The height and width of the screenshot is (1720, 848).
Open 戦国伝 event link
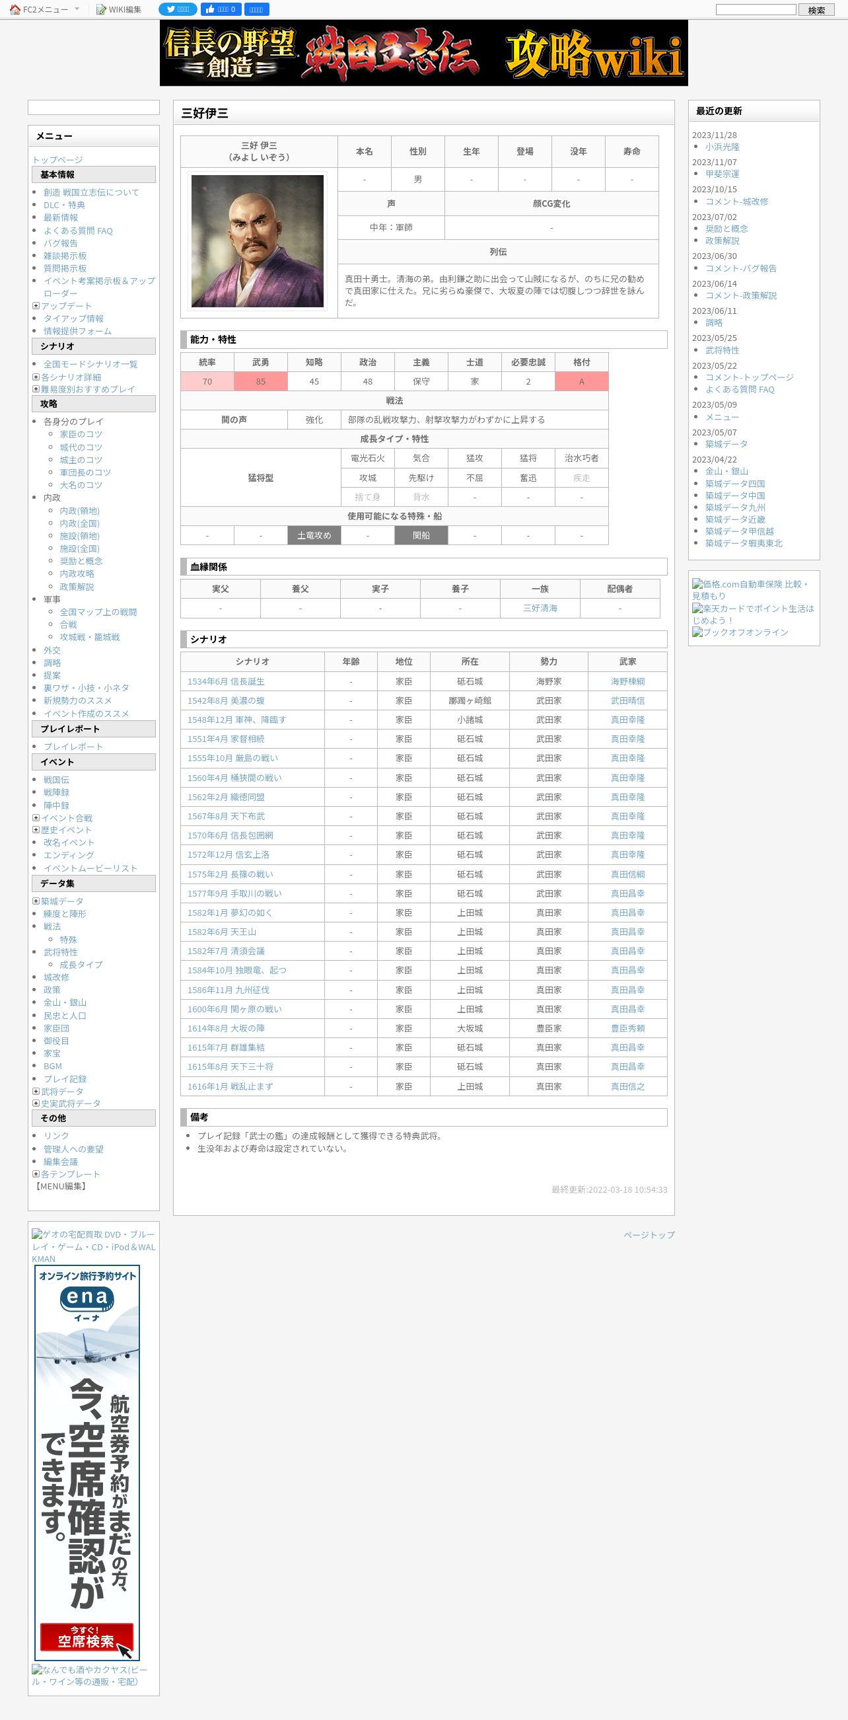click(x=56, y=780)
